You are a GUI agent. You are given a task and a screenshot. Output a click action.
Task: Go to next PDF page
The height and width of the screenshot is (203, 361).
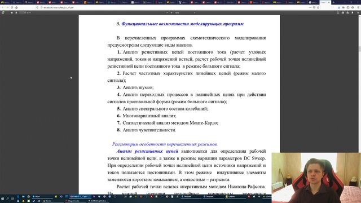pyautogui.click(x=16, y=12)
